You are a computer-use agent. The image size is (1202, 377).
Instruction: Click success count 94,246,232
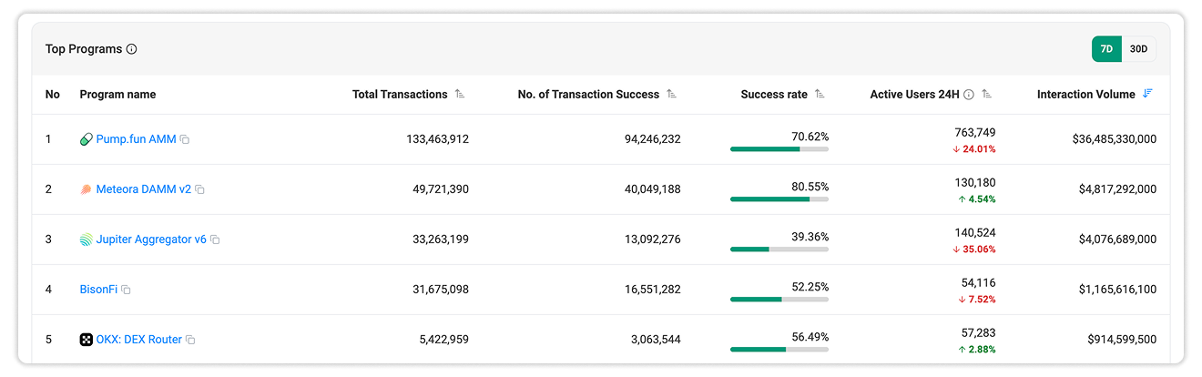point(653,139)
